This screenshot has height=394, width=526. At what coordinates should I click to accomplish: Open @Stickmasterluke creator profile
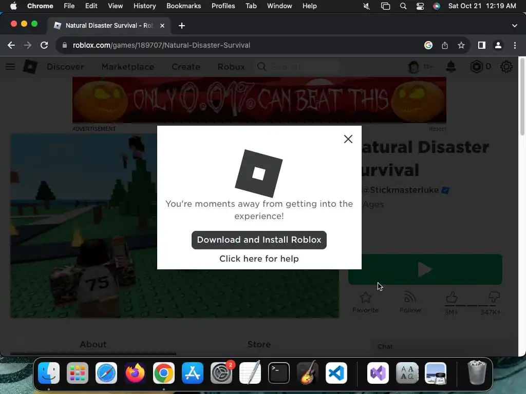(401, 190)
